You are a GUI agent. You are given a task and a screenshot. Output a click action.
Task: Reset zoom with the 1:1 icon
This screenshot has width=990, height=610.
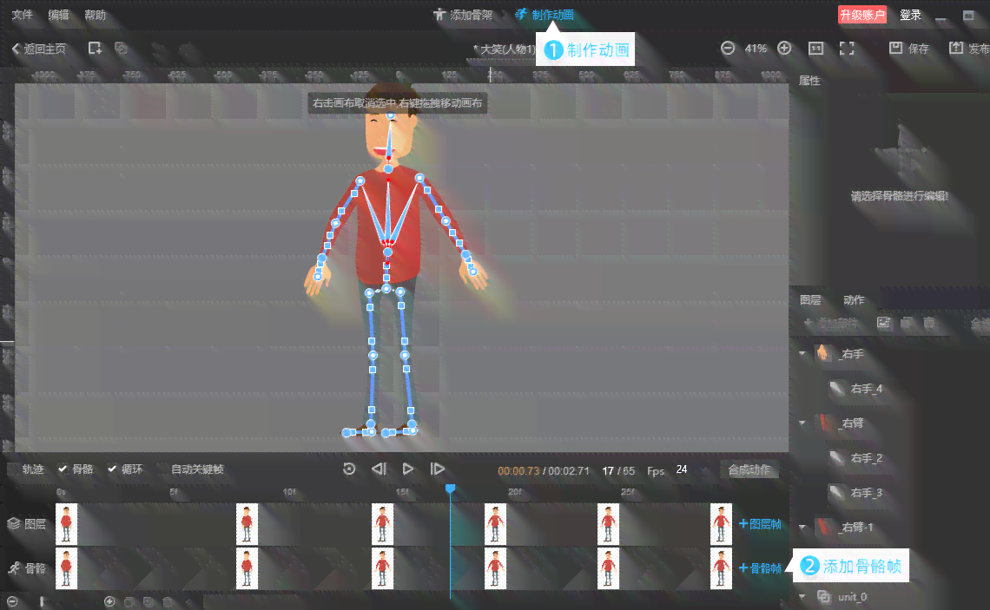point(815,48)
